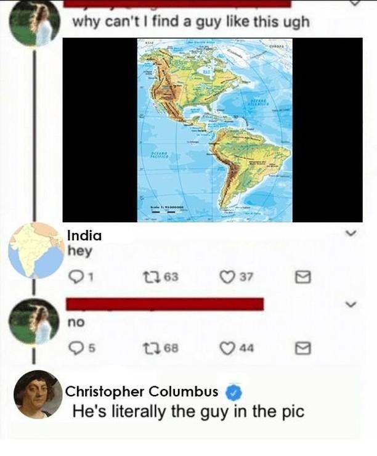This screenshot has height=456, width=377.
Task: Send India's tweet via direct message
Action: tap(303, 277)
